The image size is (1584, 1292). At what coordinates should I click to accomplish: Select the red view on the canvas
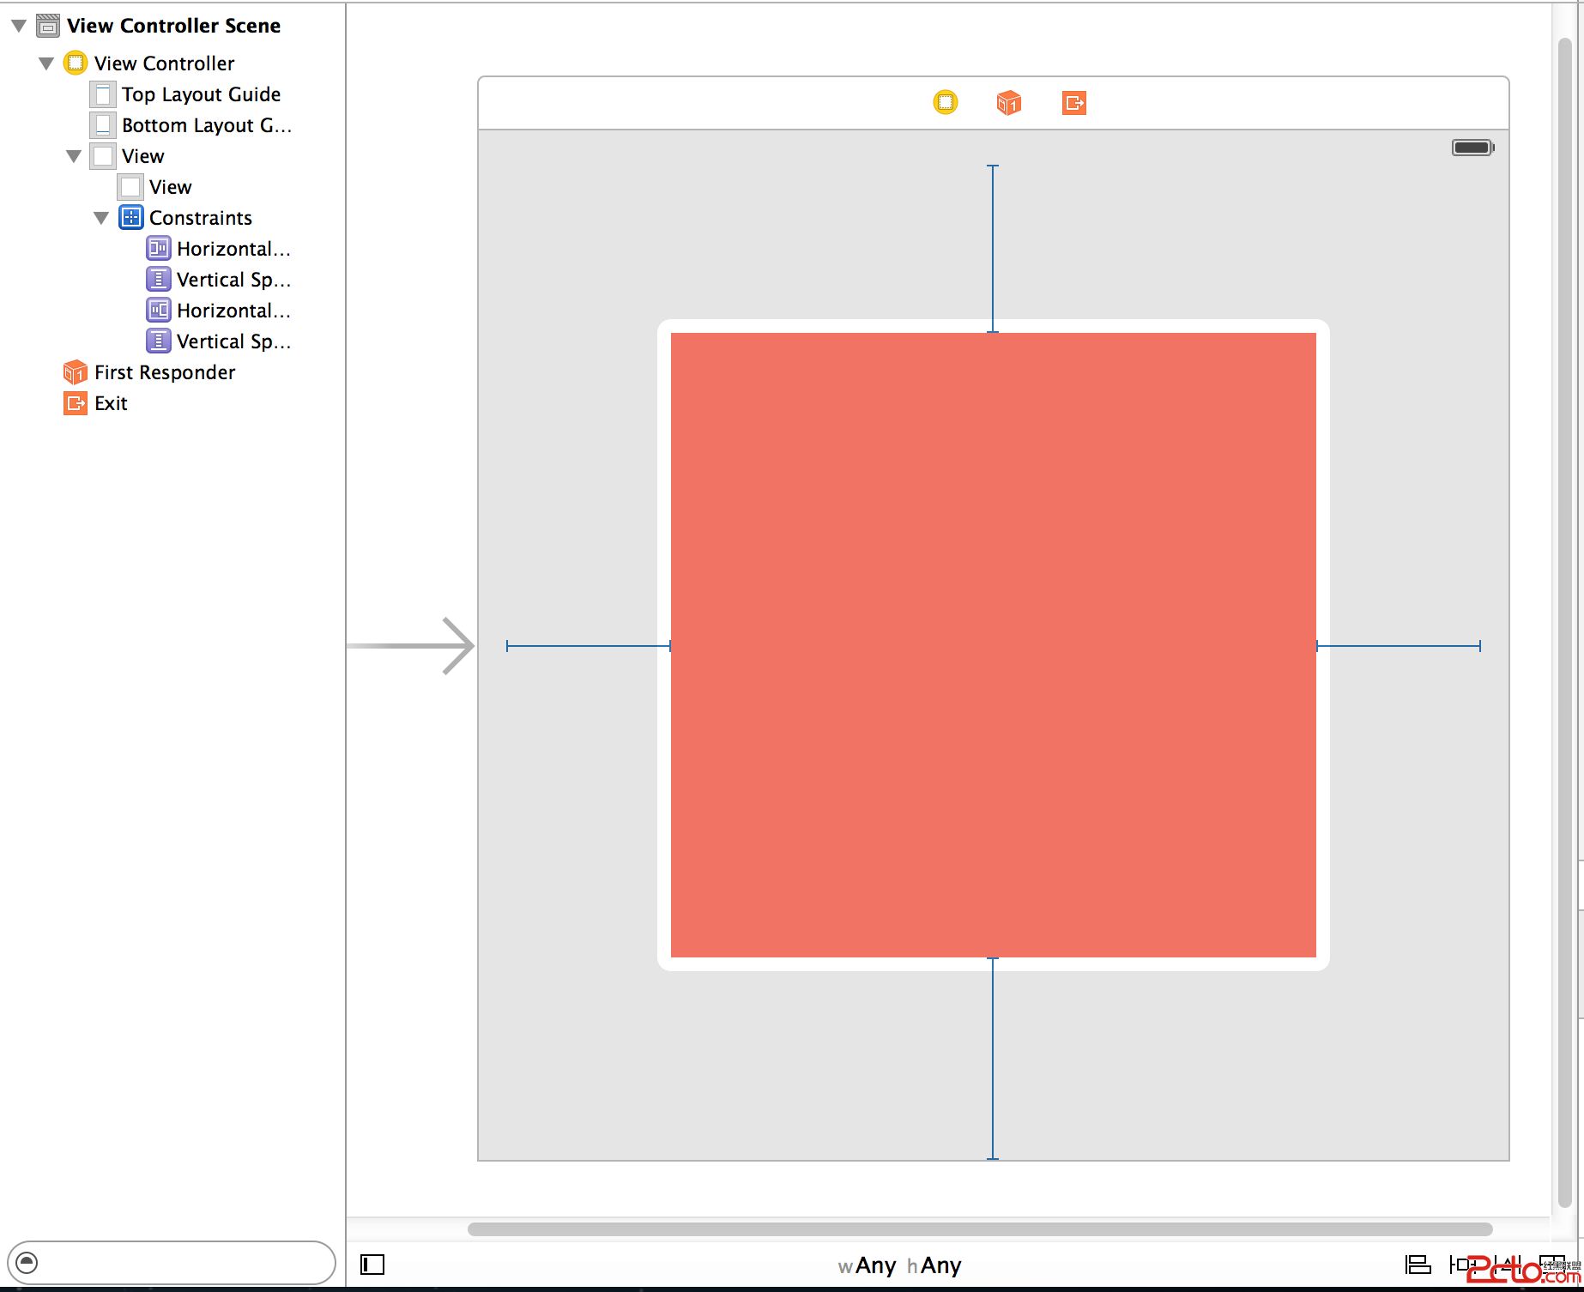pyautogui.click(x=994, y=645)
